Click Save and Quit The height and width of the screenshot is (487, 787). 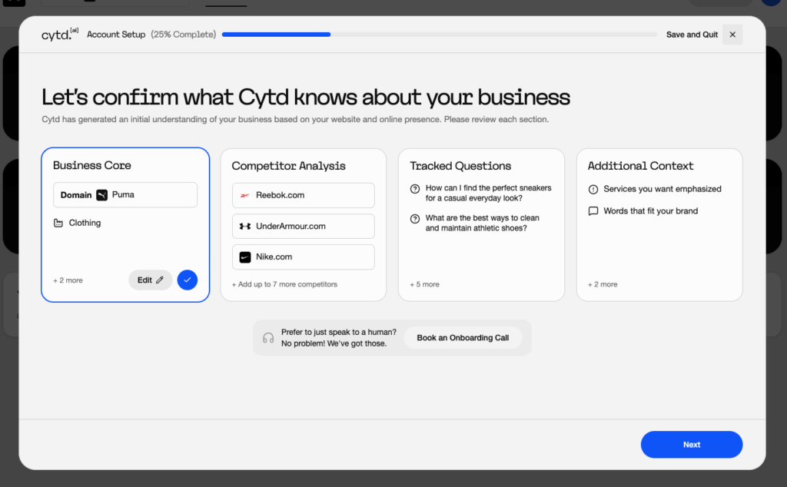692,35
